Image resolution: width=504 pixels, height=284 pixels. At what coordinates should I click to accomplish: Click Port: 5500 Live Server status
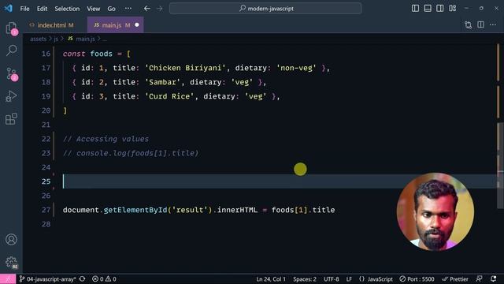(417, 279)
